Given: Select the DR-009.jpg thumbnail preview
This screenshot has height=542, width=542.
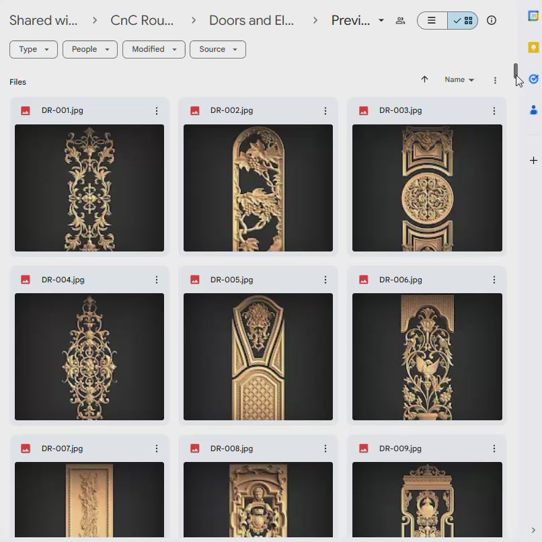Looking at the screenshot, I should 427,500.
